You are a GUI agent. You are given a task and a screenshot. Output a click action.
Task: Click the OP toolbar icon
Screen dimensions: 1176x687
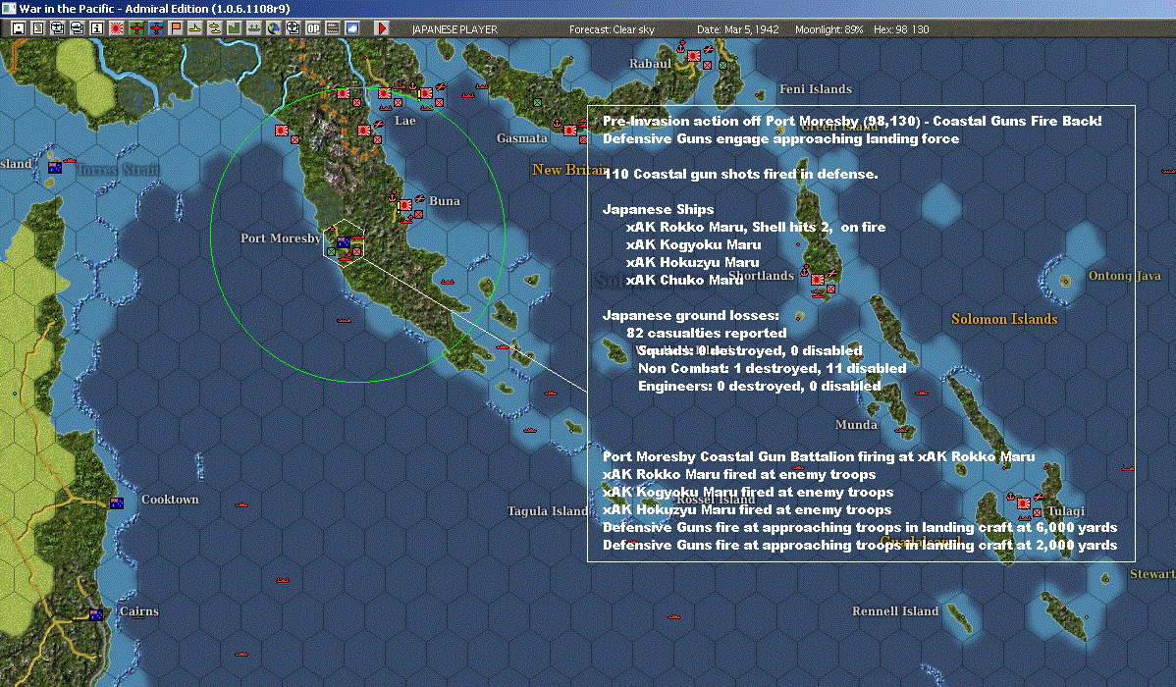click(313, 28)
